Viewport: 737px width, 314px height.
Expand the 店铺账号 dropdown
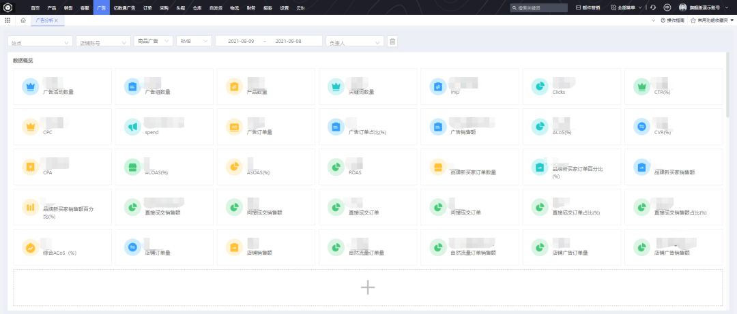coord(103,42)
